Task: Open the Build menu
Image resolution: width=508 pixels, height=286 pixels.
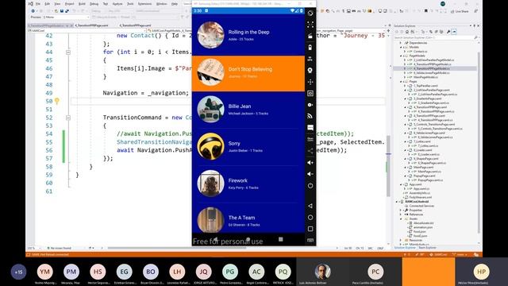Action: pyautogui.click(x=82, y=4)
